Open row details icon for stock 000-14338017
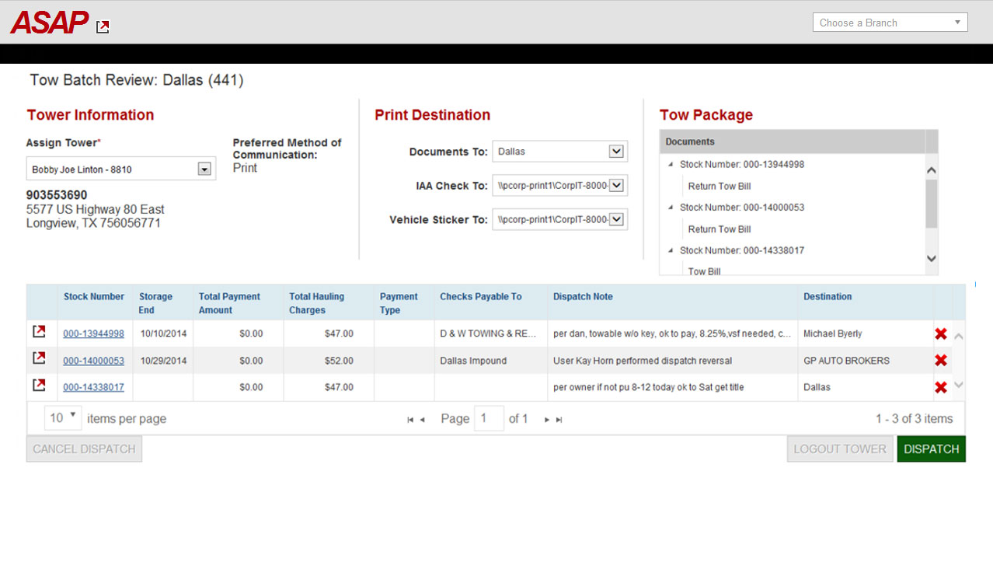Viewport: 993px width, 583px height. tap(39, 386)
